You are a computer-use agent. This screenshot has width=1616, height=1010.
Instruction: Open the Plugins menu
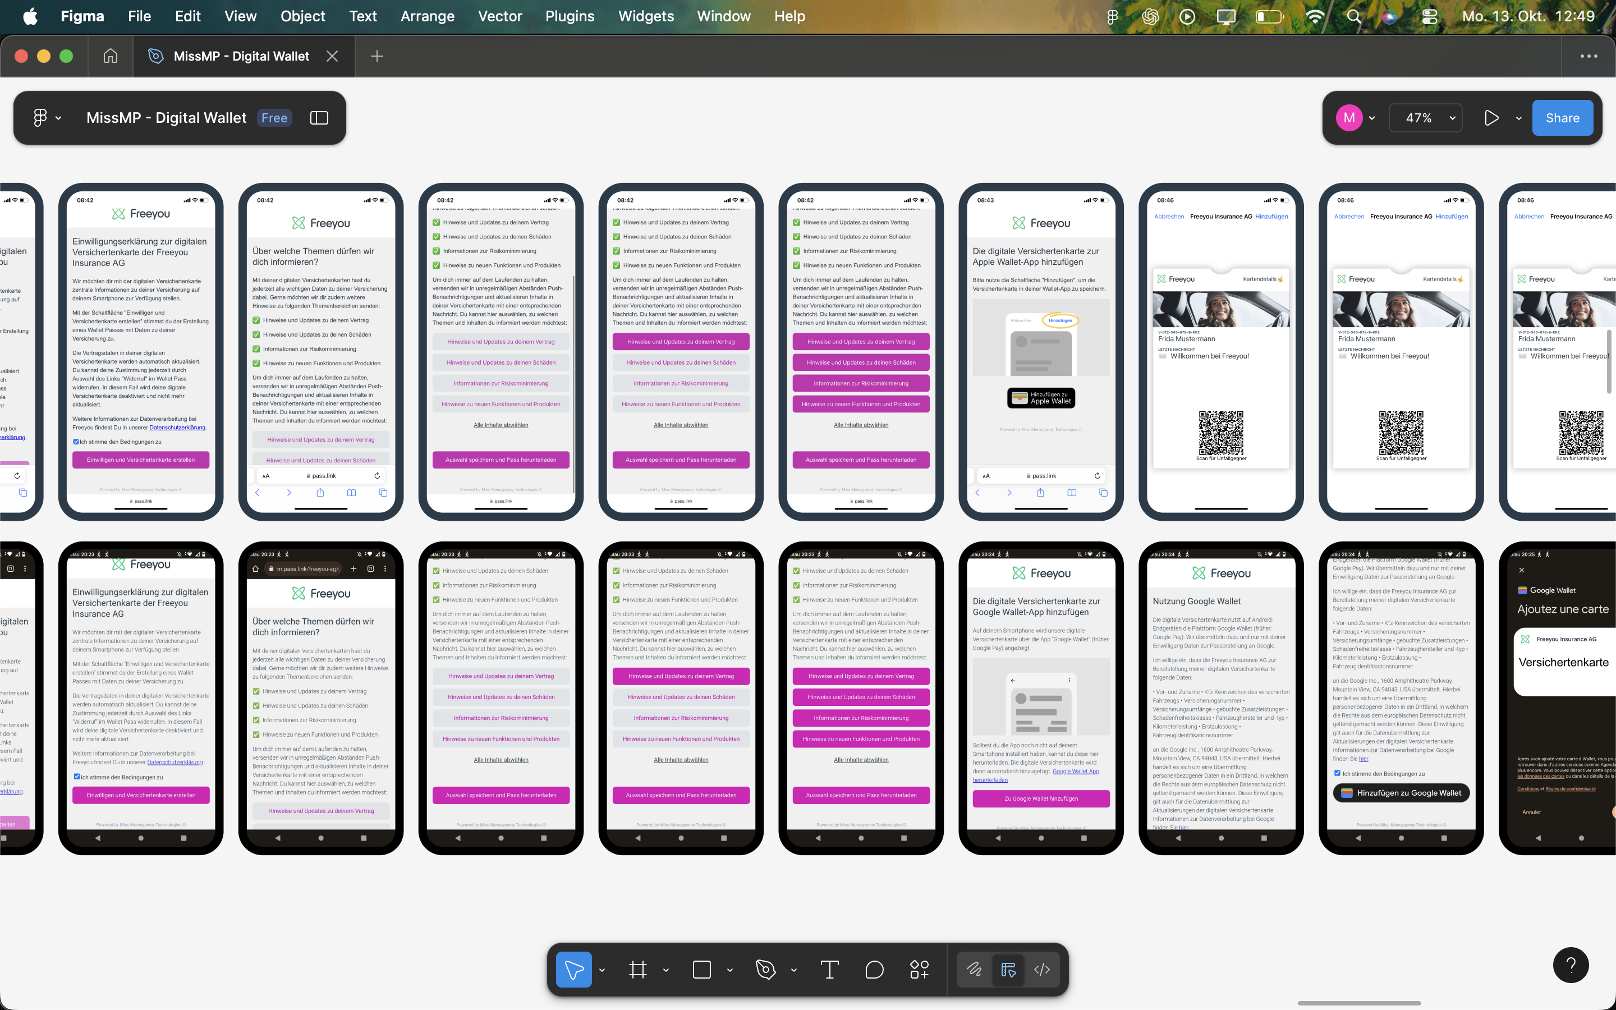(x=569, y=16)
